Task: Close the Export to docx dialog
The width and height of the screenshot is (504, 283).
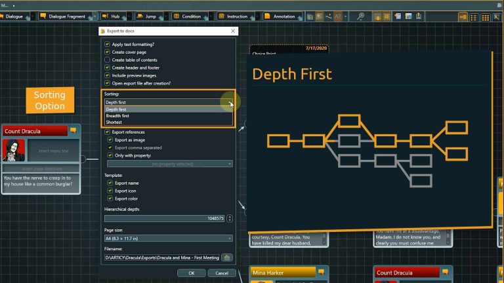Action: coord(233,31)
